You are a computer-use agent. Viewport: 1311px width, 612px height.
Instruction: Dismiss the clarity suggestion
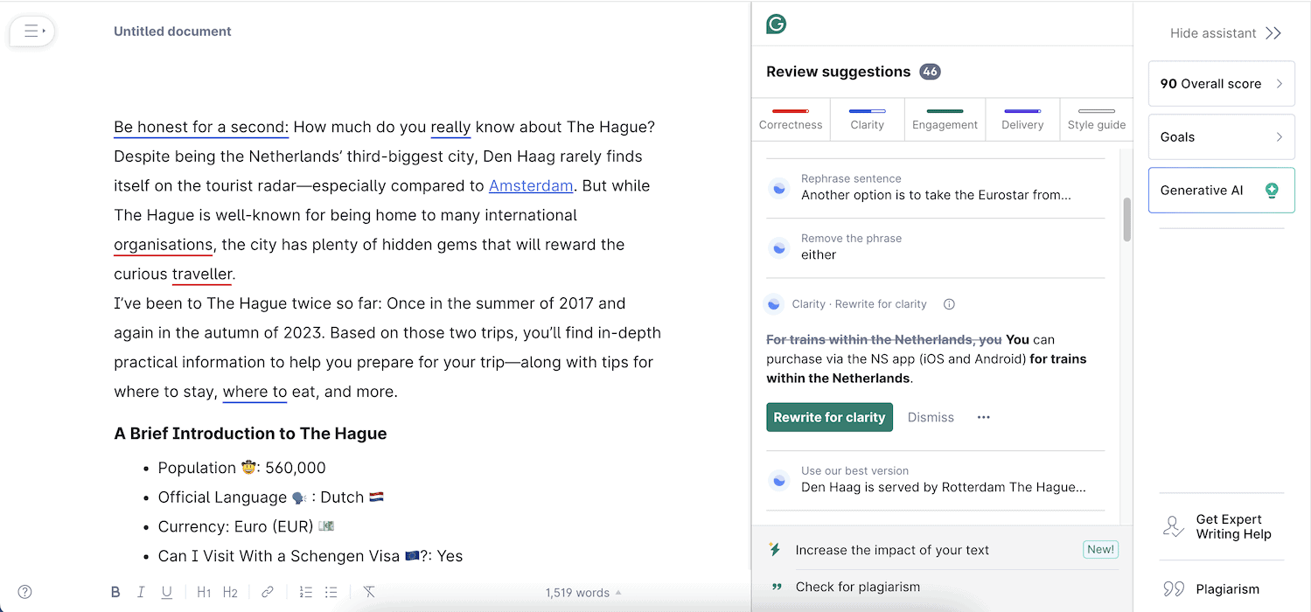pyautogui.click(x=931, y=418)
